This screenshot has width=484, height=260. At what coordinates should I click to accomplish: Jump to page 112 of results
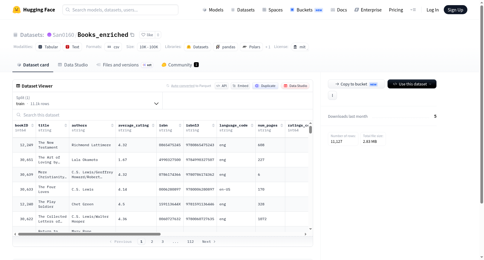[x=190, y=242]
